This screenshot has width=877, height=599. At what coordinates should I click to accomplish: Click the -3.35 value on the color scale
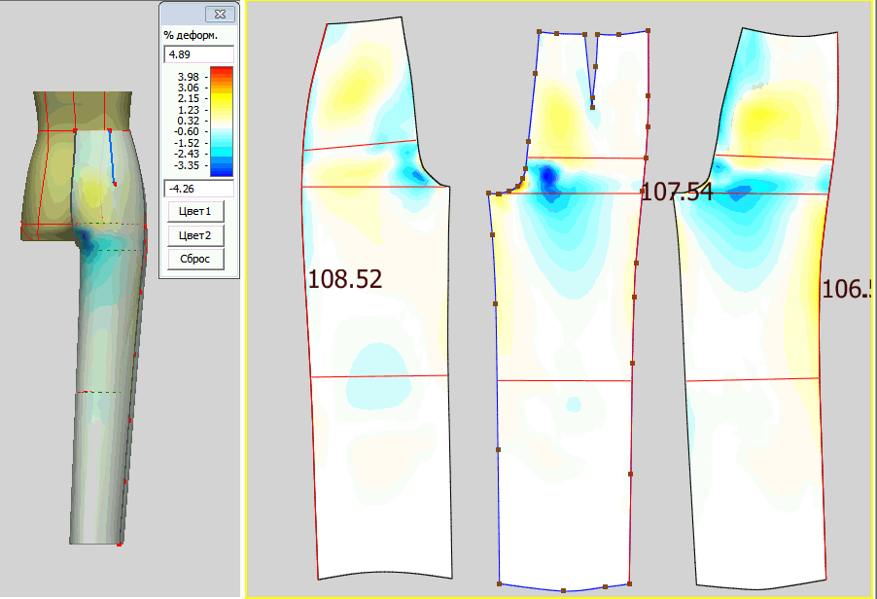(187, 165)
